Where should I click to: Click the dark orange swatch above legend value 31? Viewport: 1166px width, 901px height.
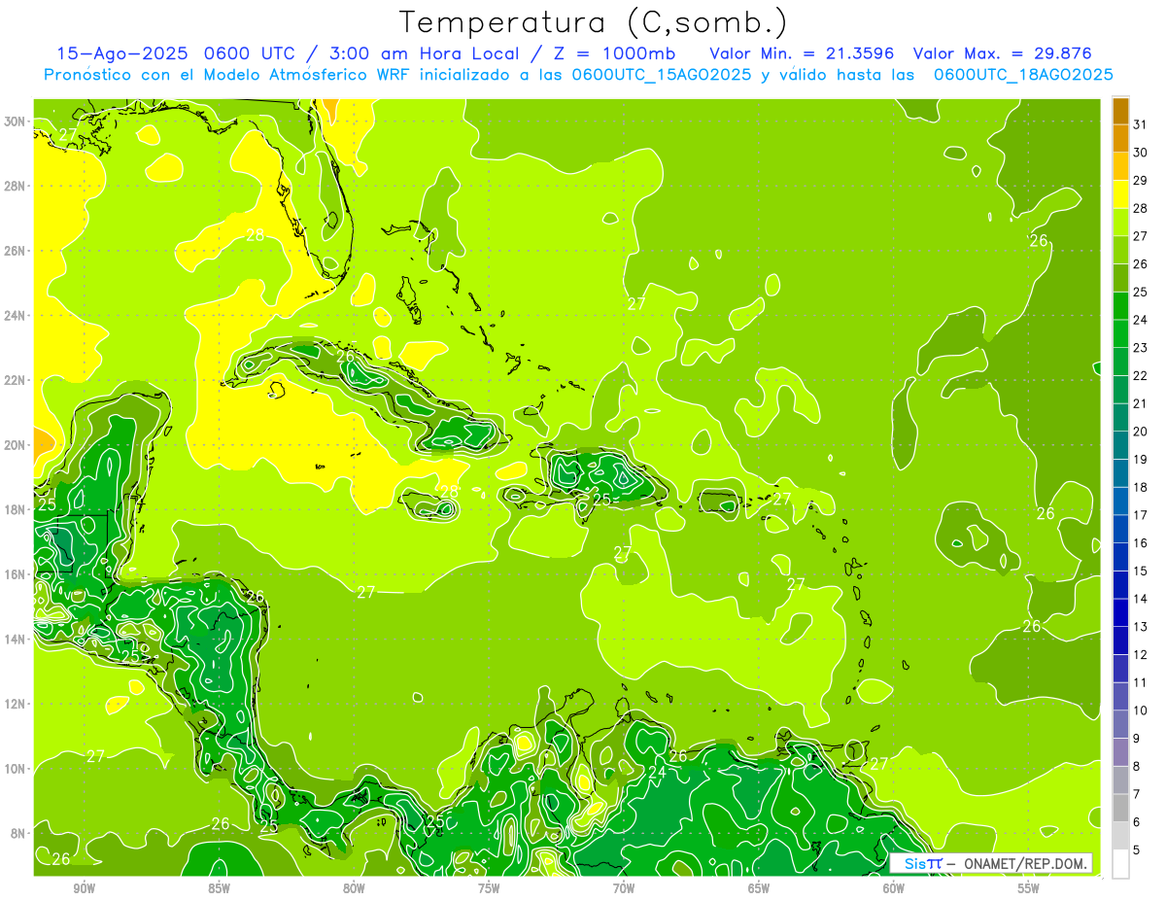coord(1120,110)
